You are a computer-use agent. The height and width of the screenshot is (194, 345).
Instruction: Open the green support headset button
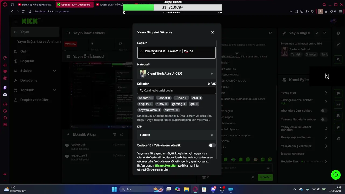(x=336, y=175)
